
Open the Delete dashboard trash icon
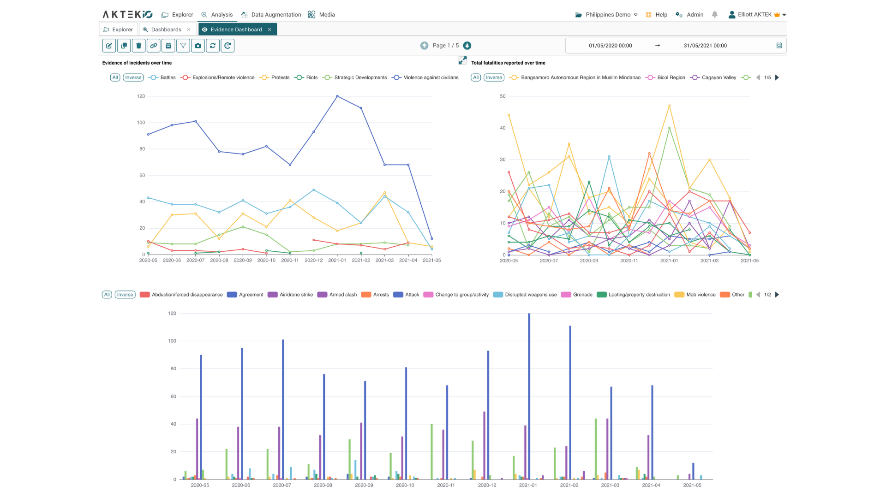[x=138, y=46]
